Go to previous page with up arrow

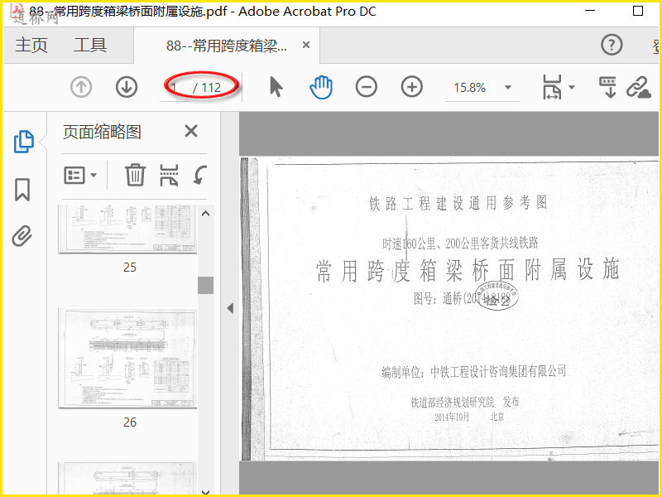[x=81, y=87]
